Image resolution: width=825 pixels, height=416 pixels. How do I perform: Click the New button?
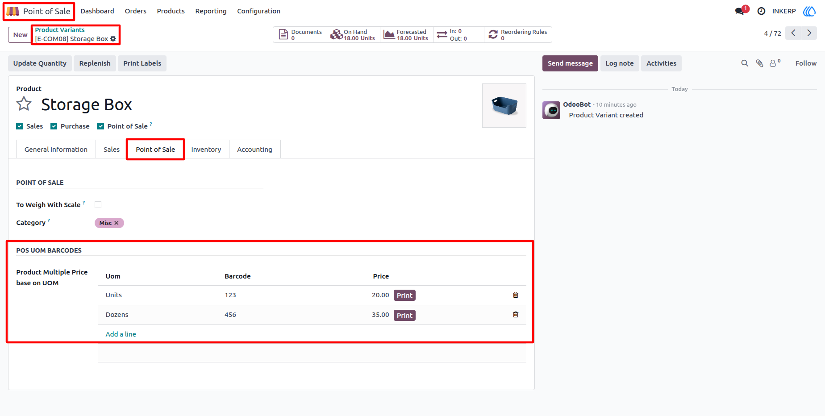pos(20,35)
